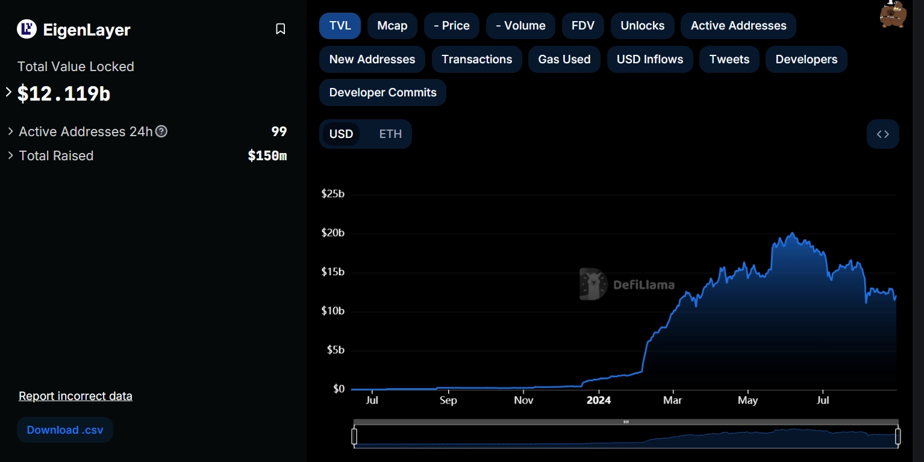
Task: Expand the Total Raised details
Action: point(10,155)
